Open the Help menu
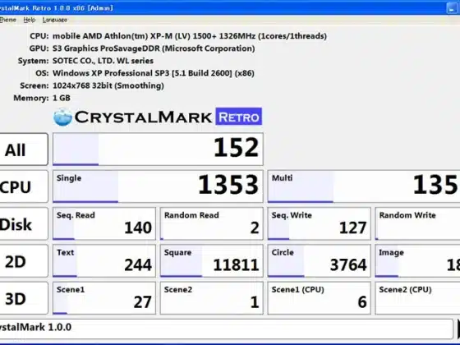 click(30, 20)
